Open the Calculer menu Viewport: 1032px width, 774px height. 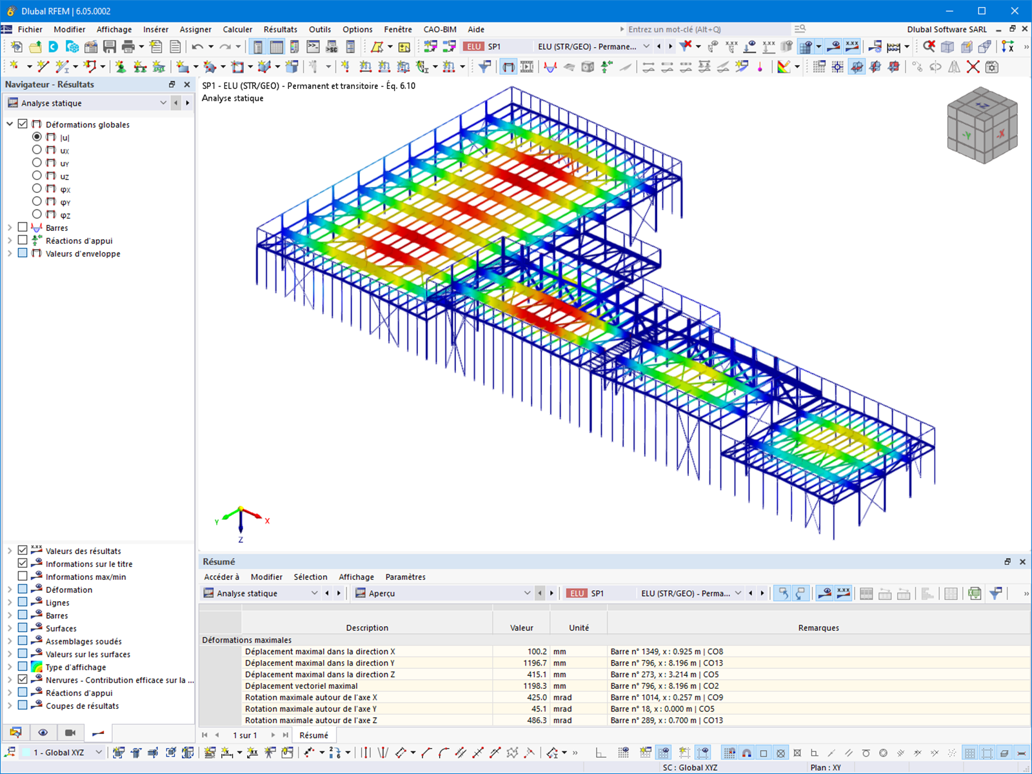[x=237, y=30]
